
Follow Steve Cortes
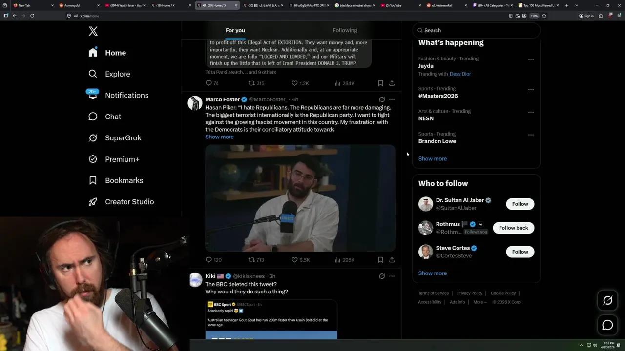click(520, 252)
